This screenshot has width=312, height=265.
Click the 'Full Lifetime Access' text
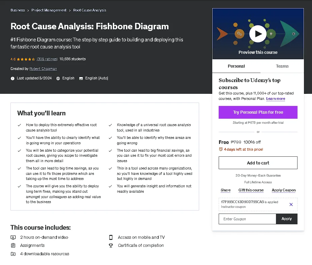click(x=258, y=182)
